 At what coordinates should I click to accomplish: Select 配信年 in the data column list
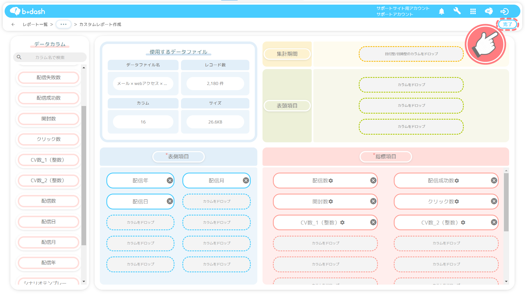[x=49, y=263]
